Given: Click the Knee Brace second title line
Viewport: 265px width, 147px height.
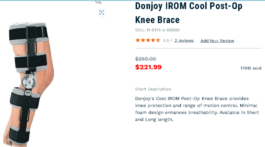Looking at the screenshot, I should (x=157, y=20).
